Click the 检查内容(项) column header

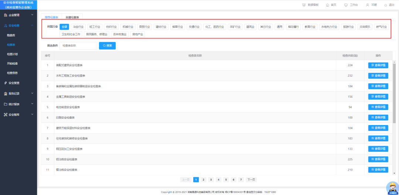coord(350,56)
